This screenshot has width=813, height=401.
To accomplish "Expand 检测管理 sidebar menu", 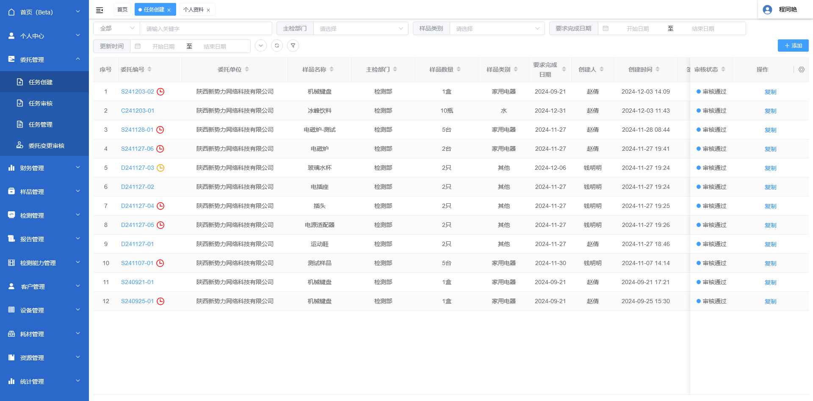I will coord(44,215).
